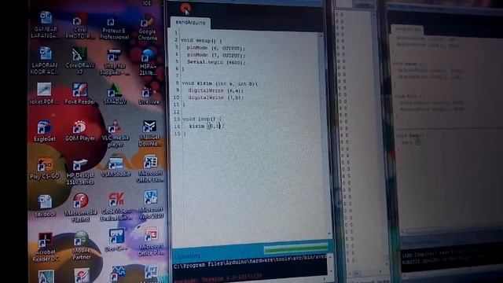Launch Proteus 8 Professional shortcut

[x=114, y=28]
